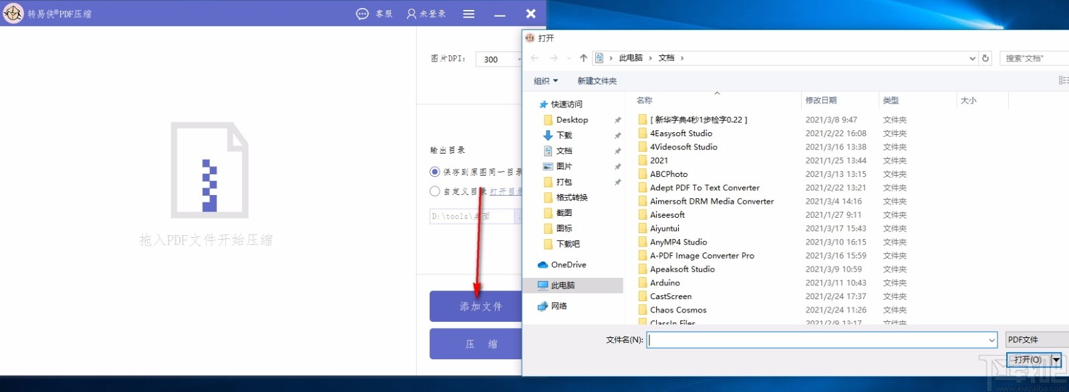This screenshot has width=1069, height=392.
Task: Go up one folder level arrow
Action: pyautogui.click(x=583, y=58)
